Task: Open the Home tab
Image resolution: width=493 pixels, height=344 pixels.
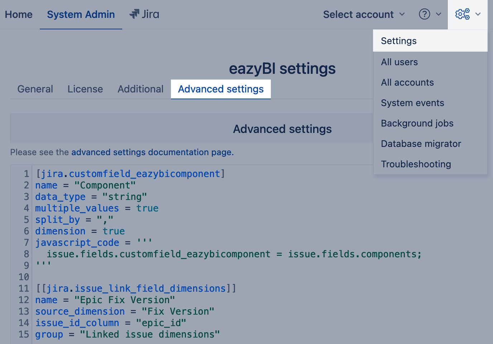Action: pos(19,14)
